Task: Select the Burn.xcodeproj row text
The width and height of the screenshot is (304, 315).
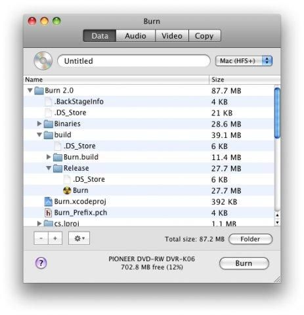Action: tap(80, 201)
